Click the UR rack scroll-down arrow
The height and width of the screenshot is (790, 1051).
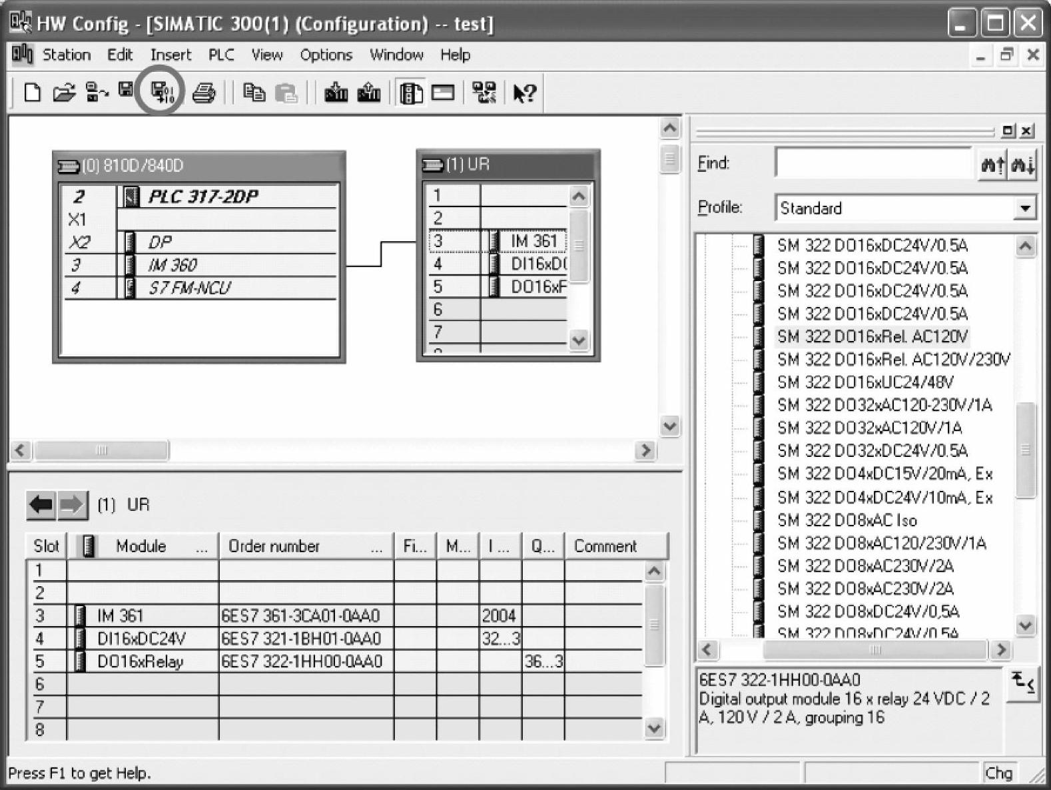pyautogui.click(x=578, y=340)
